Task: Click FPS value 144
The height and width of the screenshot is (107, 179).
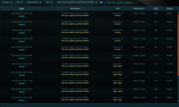Action: (x=156, y=72)
